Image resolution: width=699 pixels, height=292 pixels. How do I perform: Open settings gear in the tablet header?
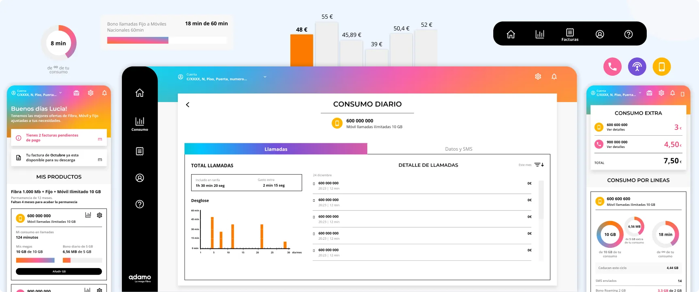[x=538, y=77]
